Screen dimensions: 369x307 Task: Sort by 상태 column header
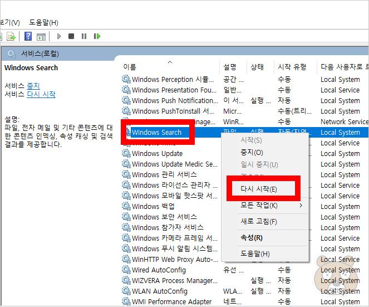tap(257, 67)
